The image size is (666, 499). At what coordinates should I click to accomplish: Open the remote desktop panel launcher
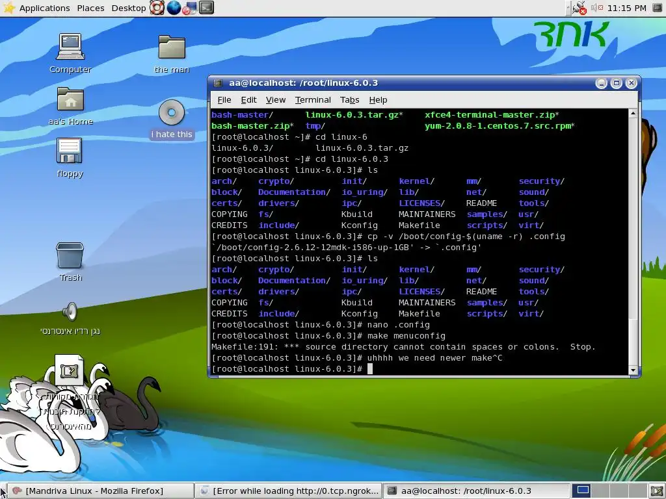click(x=190, y=8)
